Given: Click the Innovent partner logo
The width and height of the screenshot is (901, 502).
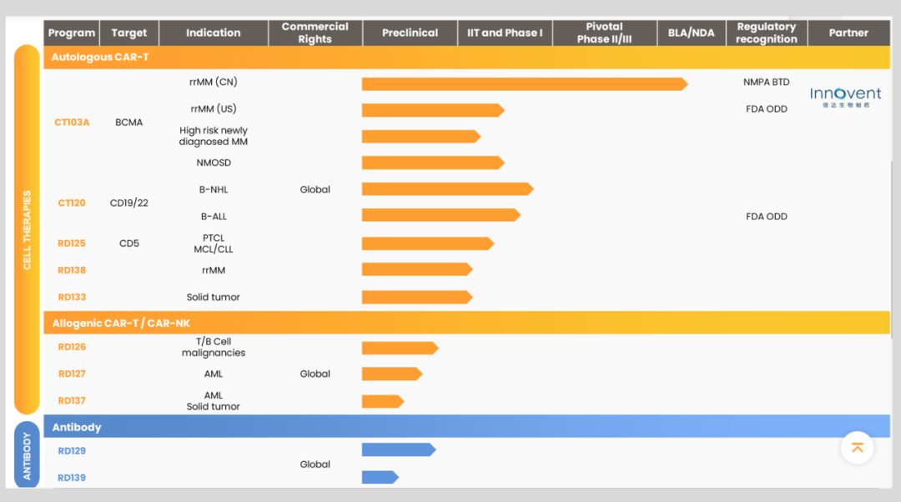Looking at the screenshot, I should point(845,98).
